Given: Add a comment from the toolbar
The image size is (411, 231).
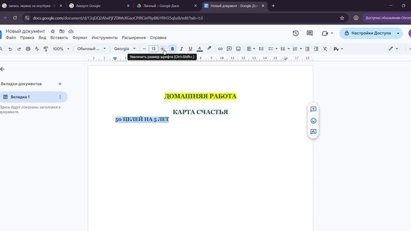Looking at the screenshot, I should (x=229, y=49).
